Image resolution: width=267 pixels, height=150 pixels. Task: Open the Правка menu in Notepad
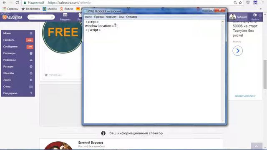(99, 17)
